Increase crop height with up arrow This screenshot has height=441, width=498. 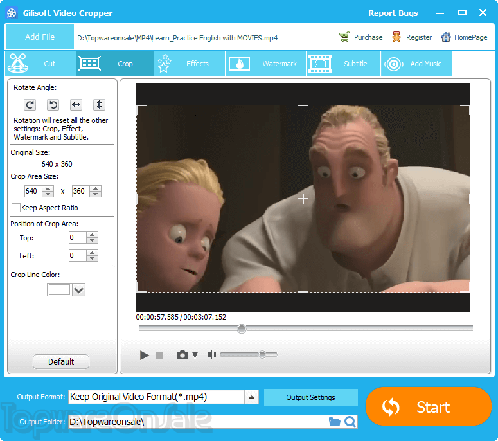pos(95,188)
